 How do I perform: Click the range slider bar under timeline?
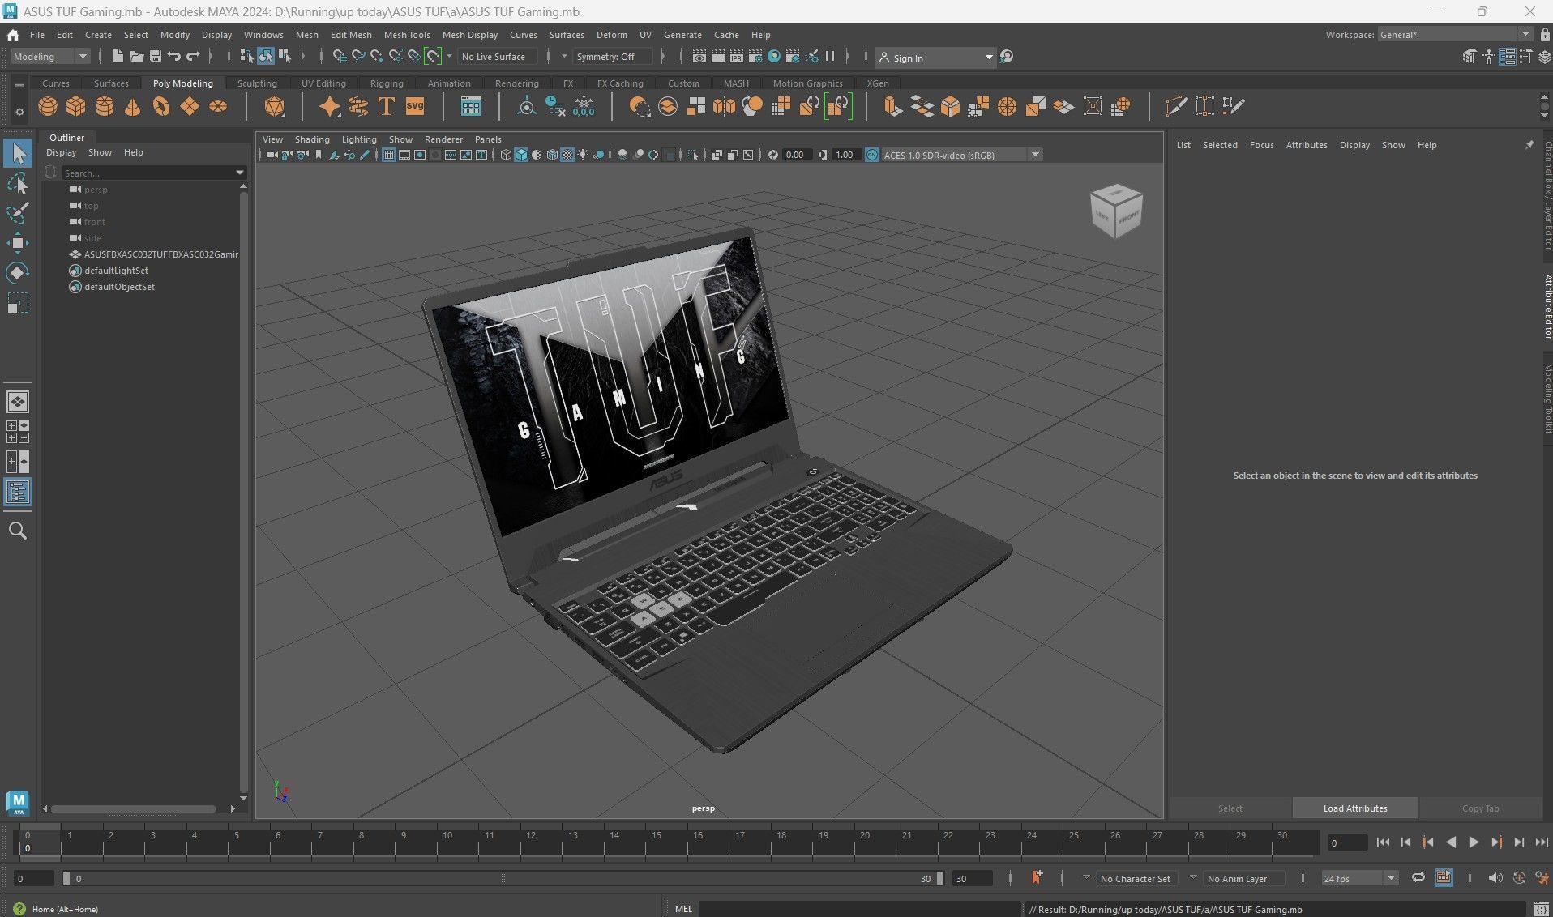pyautogui.click(x=503, y=878)
